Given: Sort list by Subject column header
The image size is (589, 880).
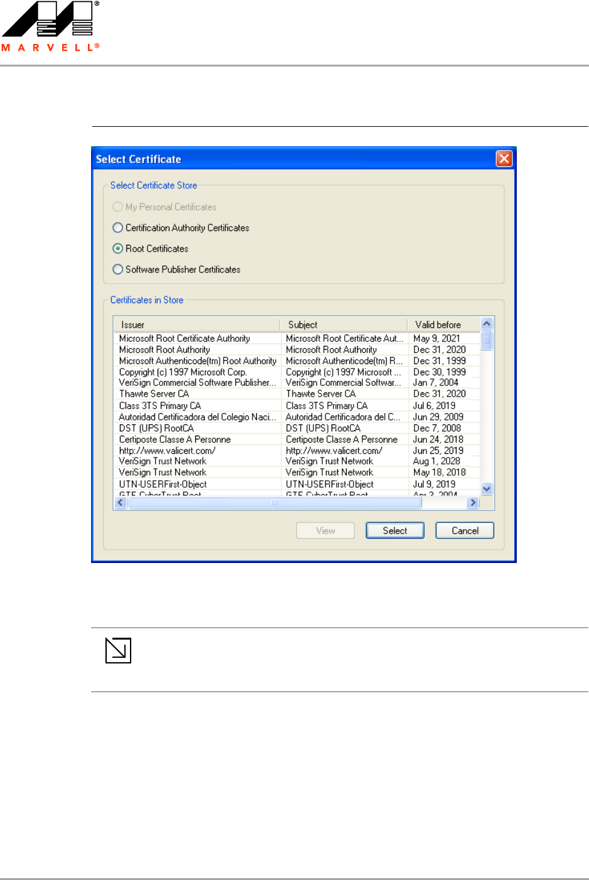Looking at the screenshot, I should (x=343, y=325).
